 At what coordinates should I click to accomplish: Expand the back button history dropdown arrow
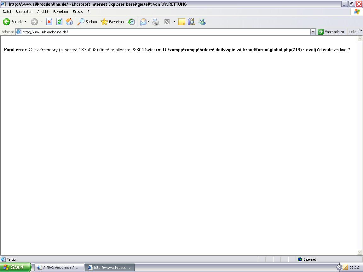point(26,22)
